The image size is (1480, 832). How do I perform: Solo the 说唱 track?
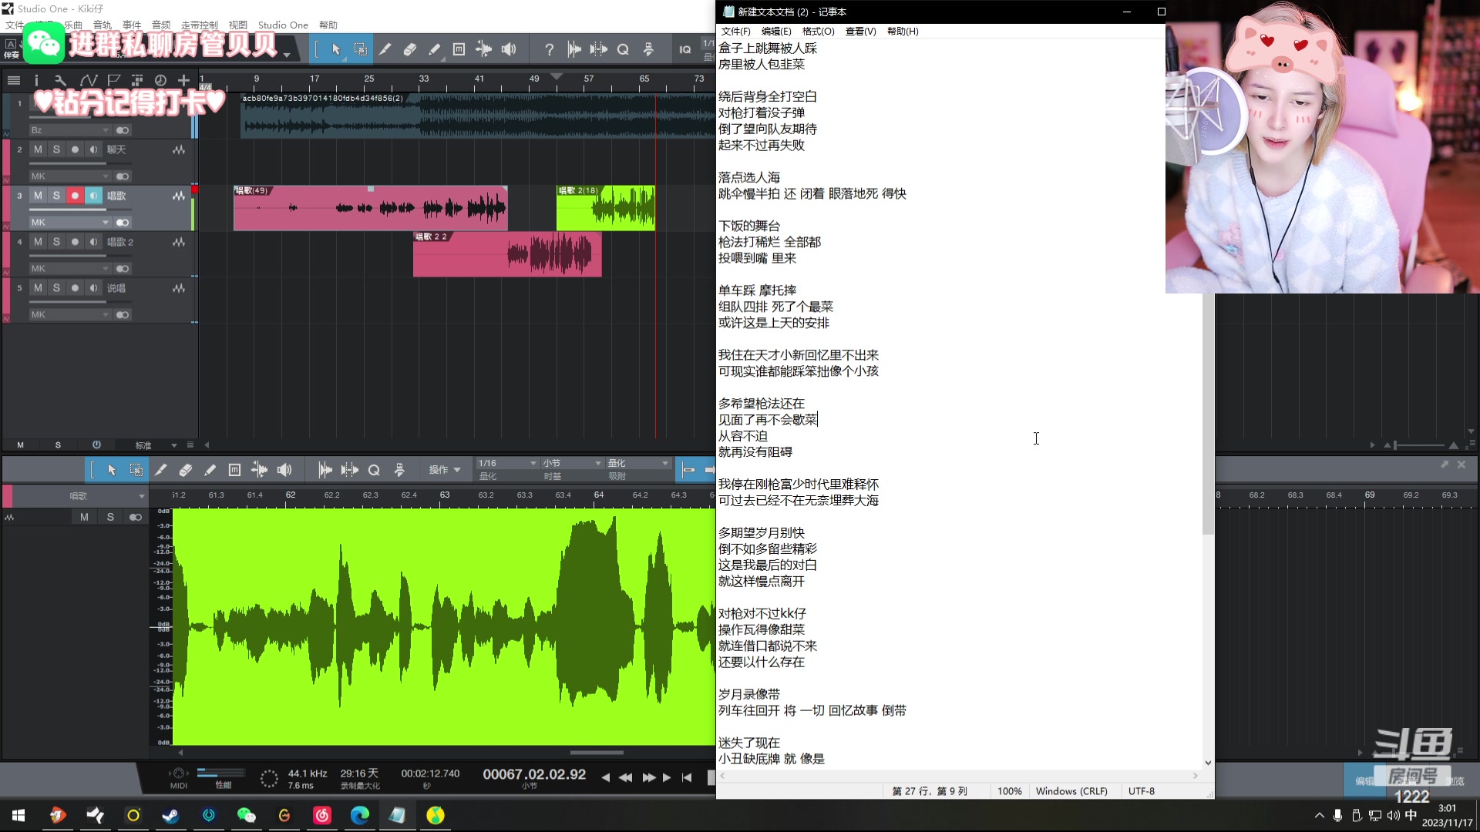(x=56, y=288)
